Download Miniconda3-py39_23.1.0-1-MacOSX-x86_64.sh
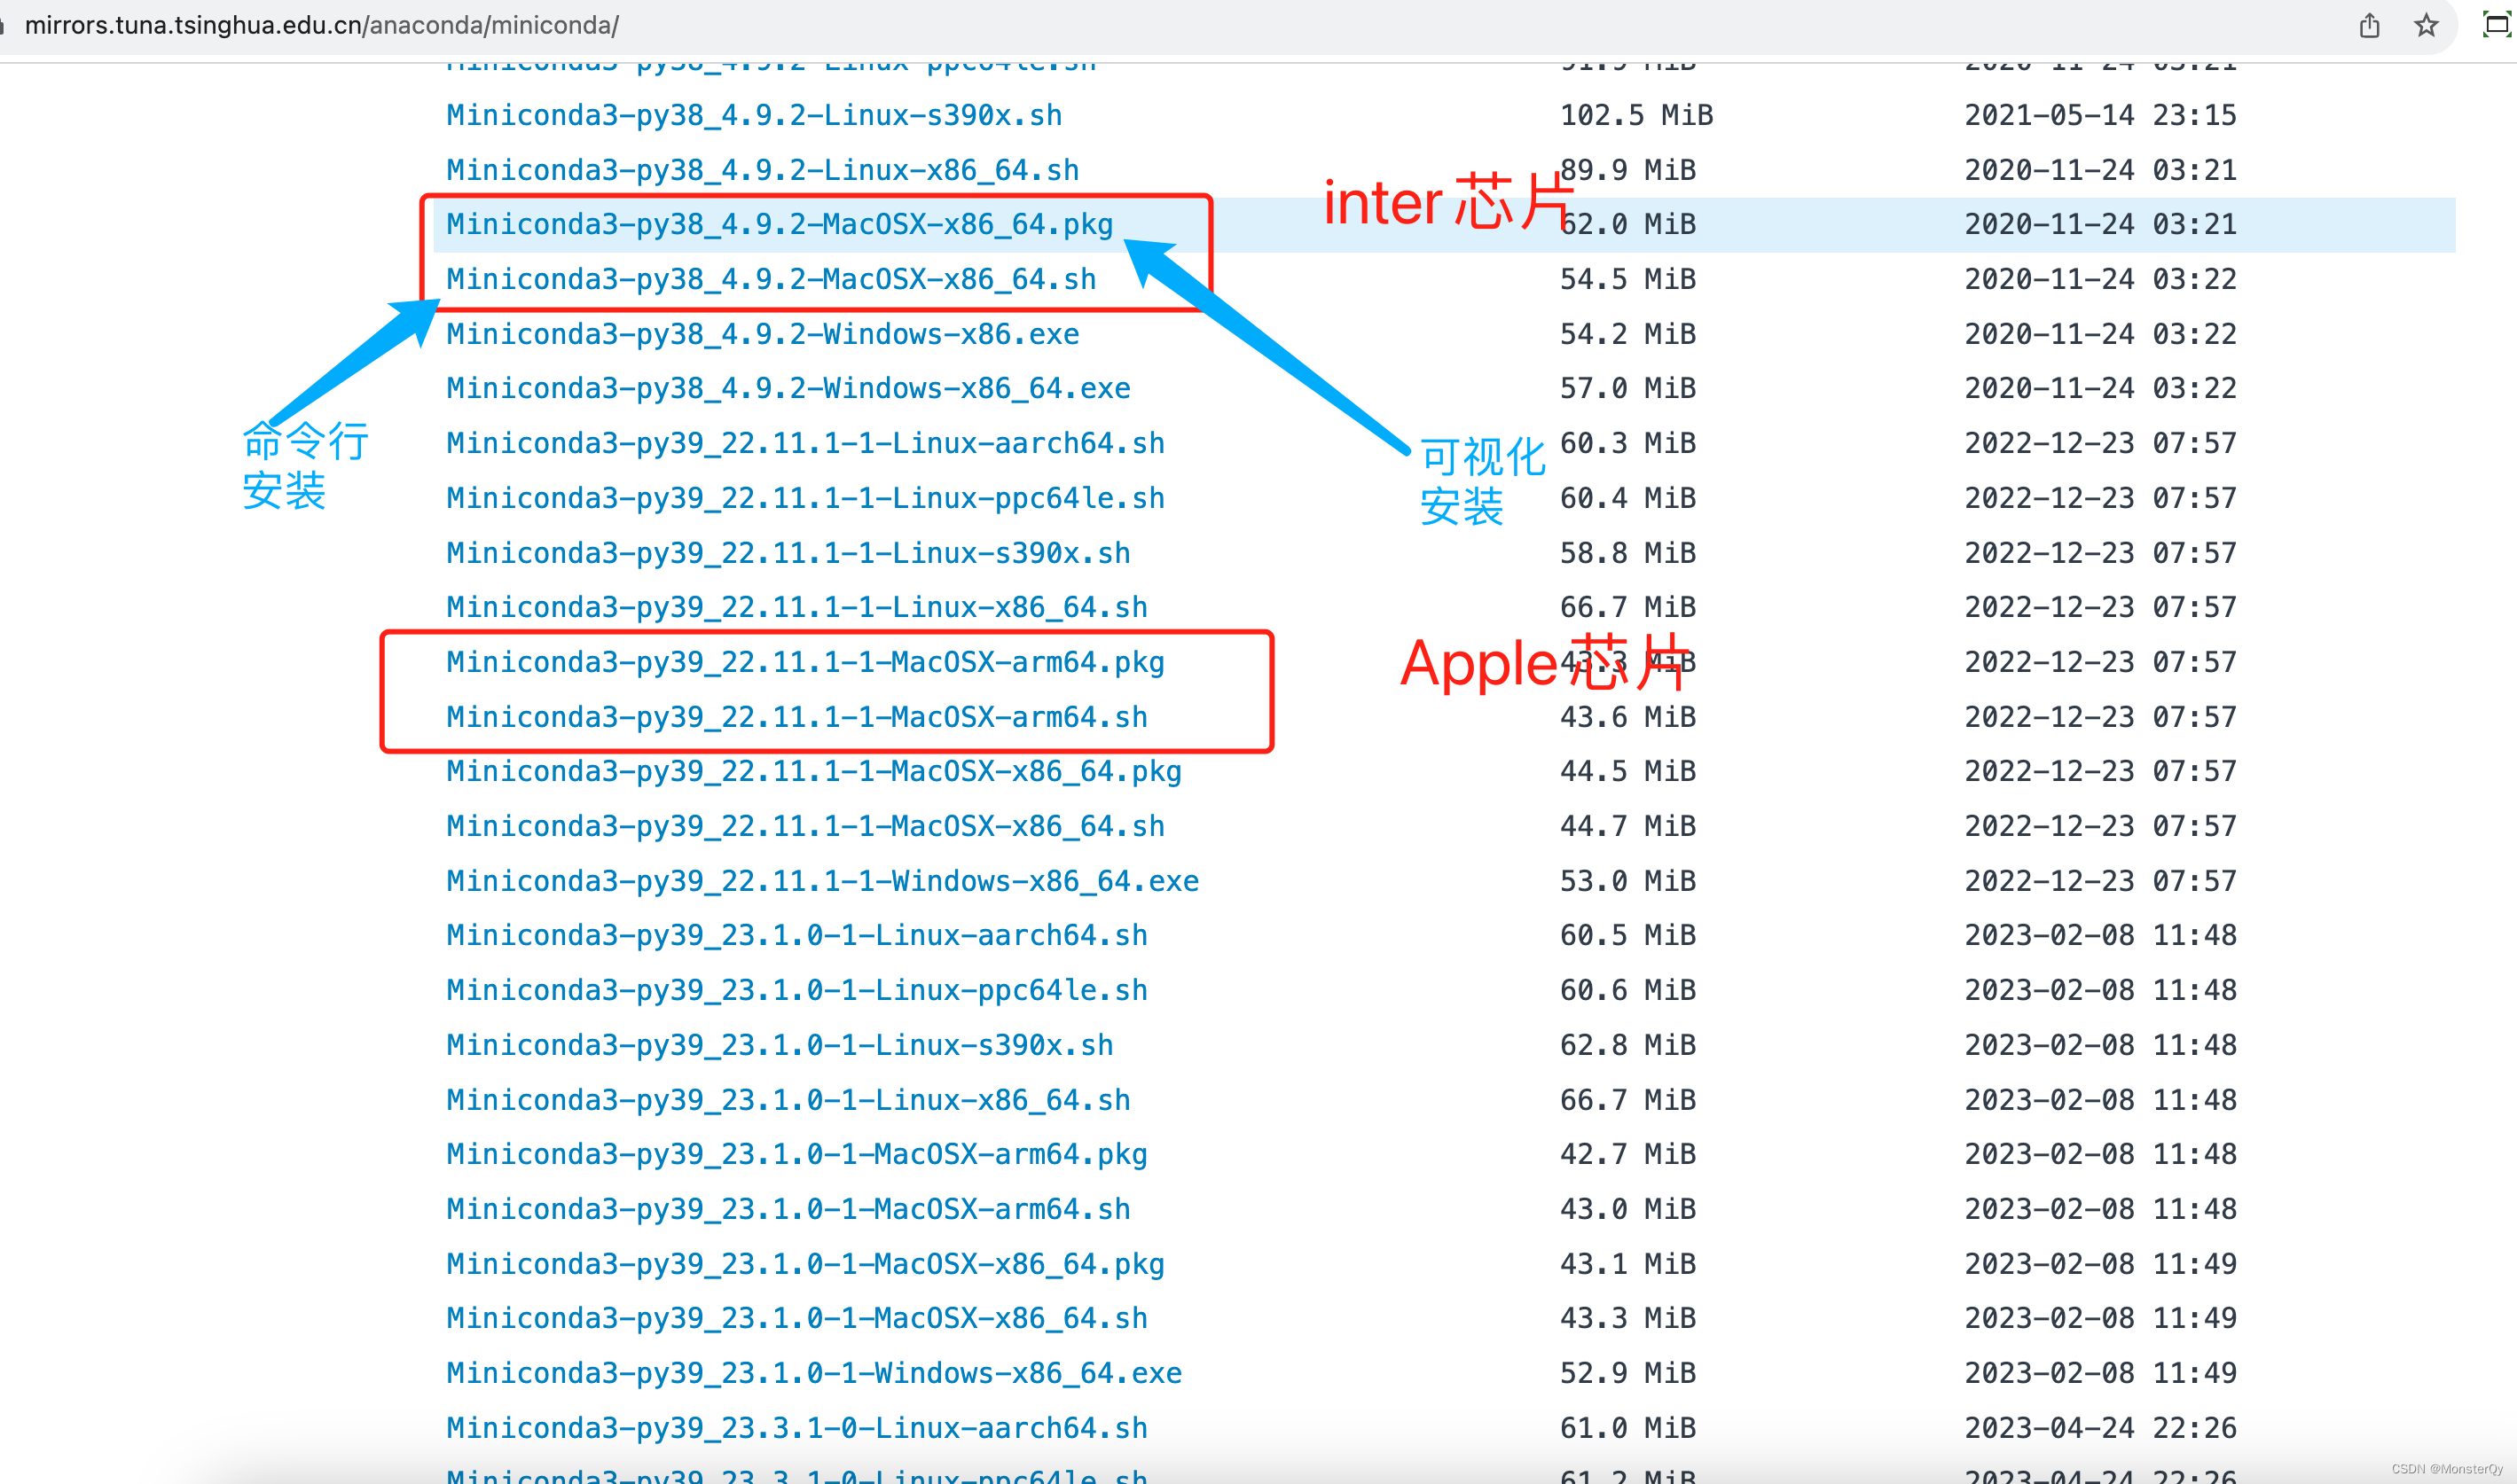The width and height of the screenshot is (2517, 1484). (796, 1318)
